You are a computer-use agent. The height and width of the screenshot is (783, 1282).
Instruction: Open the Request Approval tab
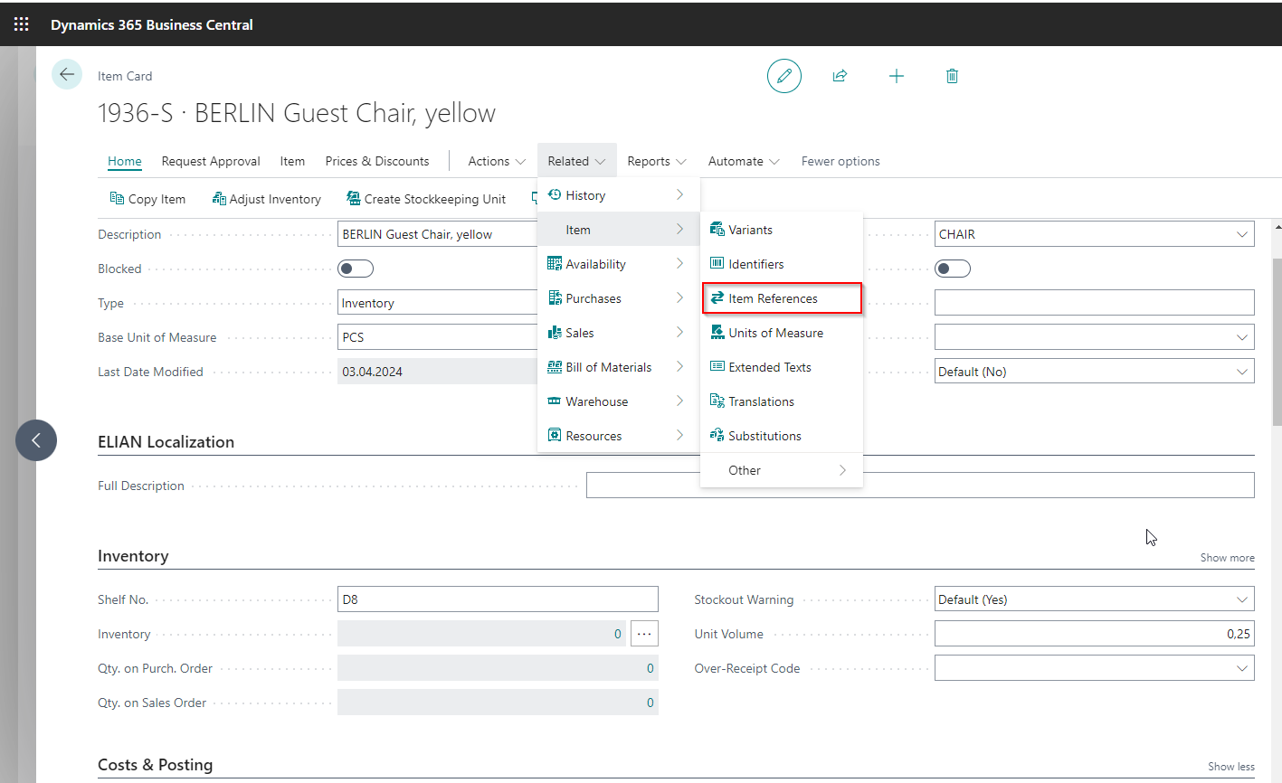click(211, 161)
